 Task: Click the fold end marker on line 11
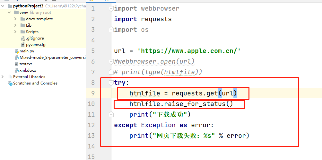tap(111, 114)
